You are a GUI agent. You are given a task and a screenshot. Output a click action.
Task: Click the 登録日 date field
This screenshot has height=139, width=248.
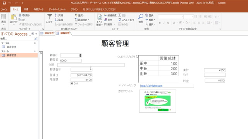(81, 75)
